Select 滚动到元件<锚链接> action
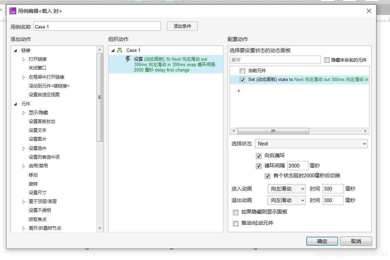This screenshot has width=390, height=260. tap(49, 86)
